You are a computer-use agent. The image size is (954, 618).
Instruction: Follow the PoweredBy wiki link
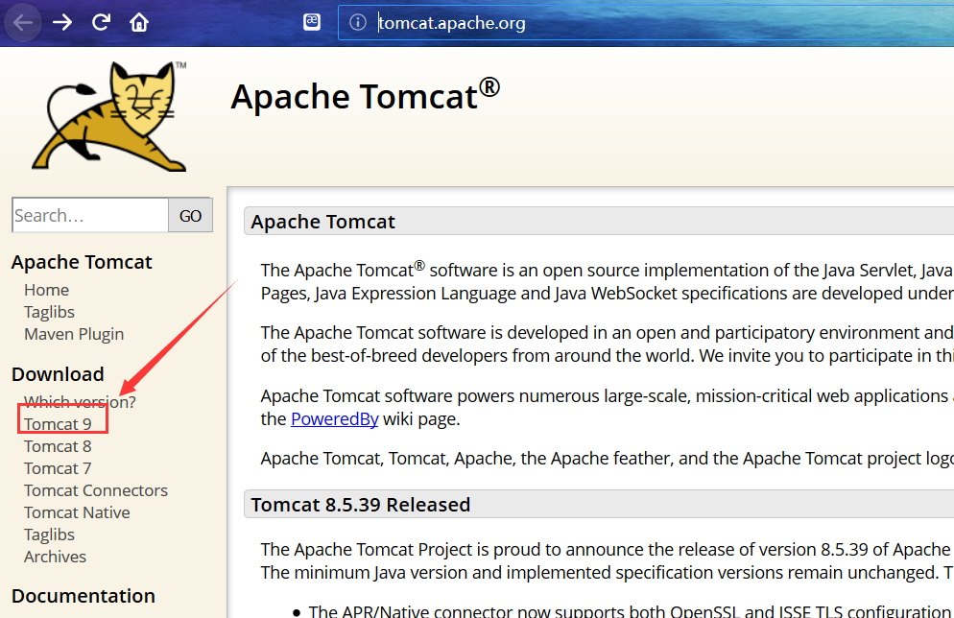click(335, 419)
